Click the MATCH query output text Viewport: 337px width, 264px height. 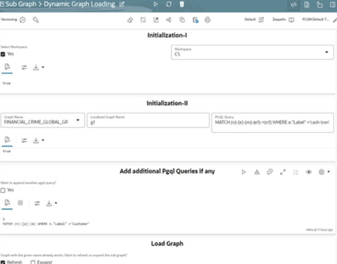pos(46,224)
